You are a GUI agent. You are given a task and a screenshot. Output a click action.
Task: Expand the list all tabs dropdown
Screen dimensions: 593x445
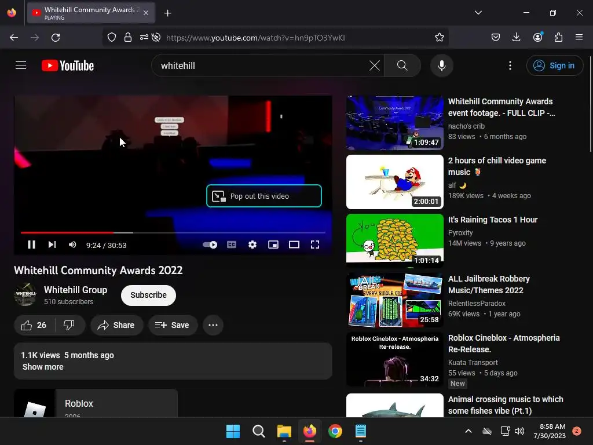pyautogui.click(x=478, y=13)
